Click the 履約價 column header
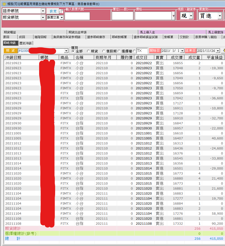225x246 pixels. point(126,57)
